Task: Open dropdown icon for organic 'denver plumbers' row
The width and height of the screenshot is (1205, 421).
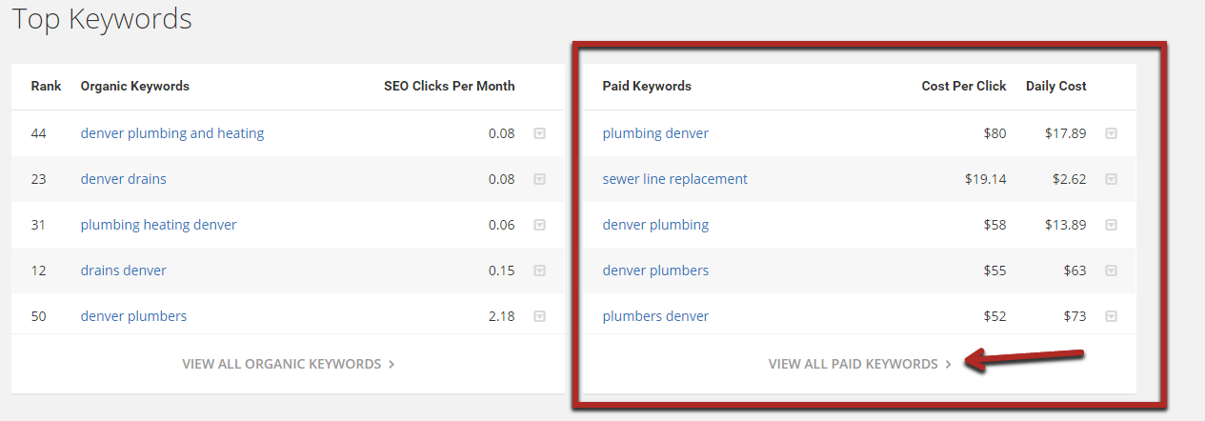Action: coord(539,316)
